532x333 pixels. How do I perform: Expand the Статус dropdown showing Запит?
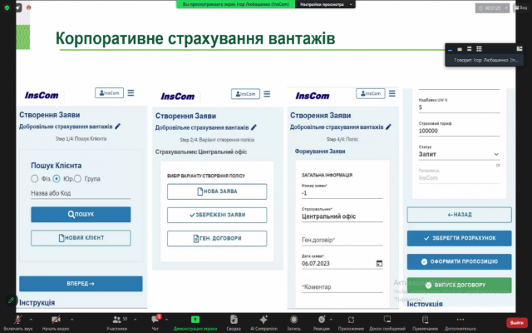[x=459, y=154]
